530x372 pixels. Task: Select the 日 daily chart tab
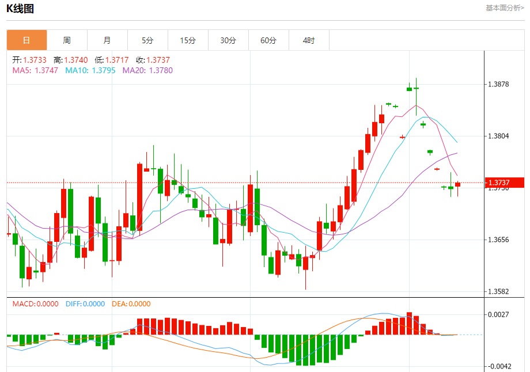(x=26, y=40)
